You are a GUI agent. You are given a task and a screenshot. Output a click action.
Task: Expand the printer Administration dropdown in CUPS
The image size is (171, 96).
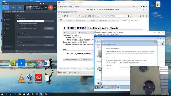point(86,33)
